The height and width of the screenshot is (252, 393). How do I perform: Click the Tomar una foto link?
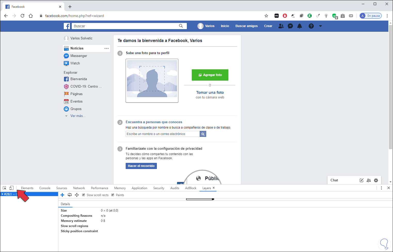[x=210, y=93]
